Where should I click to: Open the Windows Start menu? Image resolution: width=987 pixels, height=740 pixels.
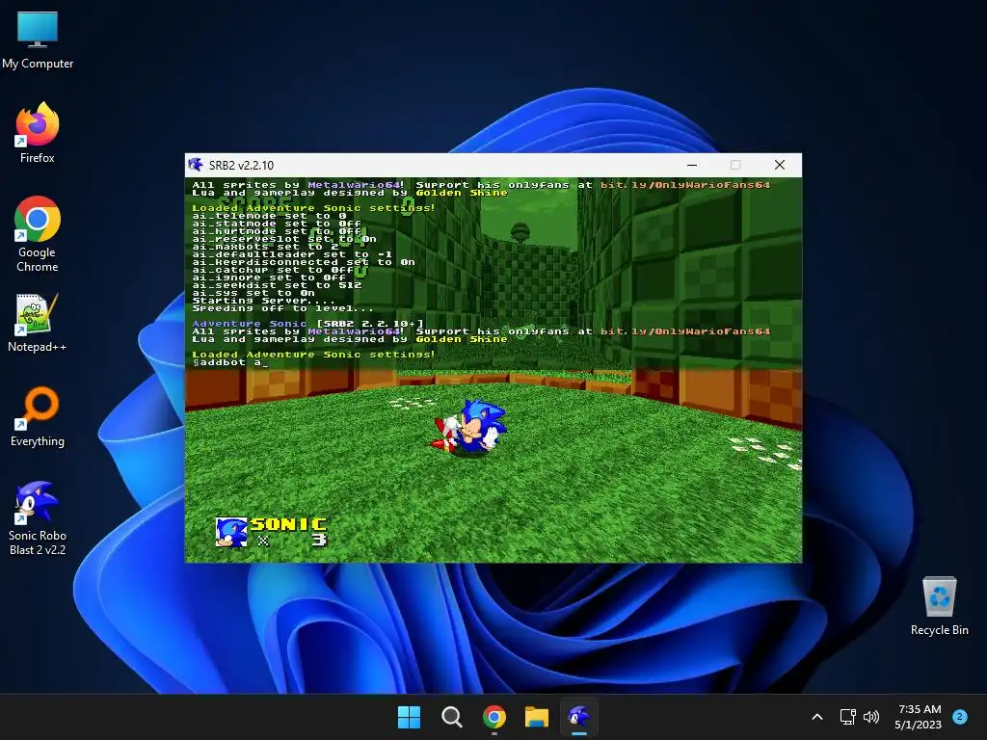pyautogui.click(x=409, y=717)
